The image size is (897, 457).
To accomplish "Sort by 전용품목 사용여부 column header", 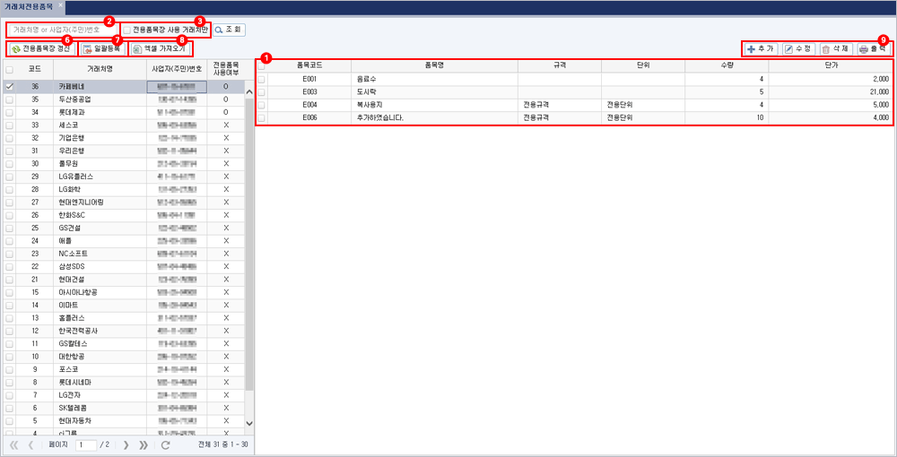I will (x=226, y=69).
